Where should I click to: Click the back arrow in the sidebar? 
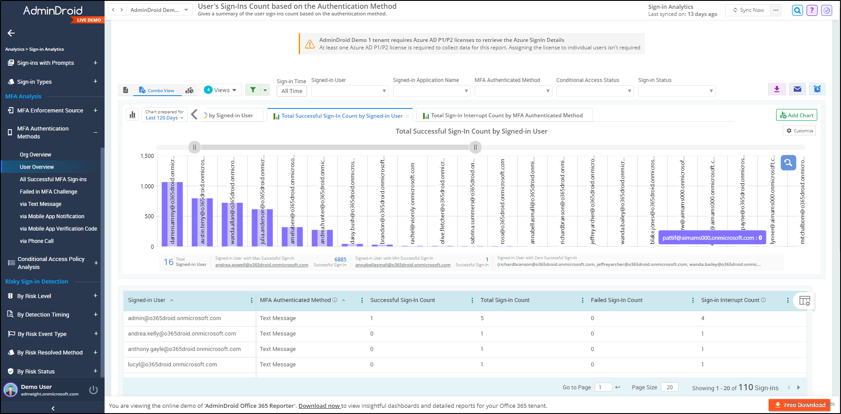11,33
